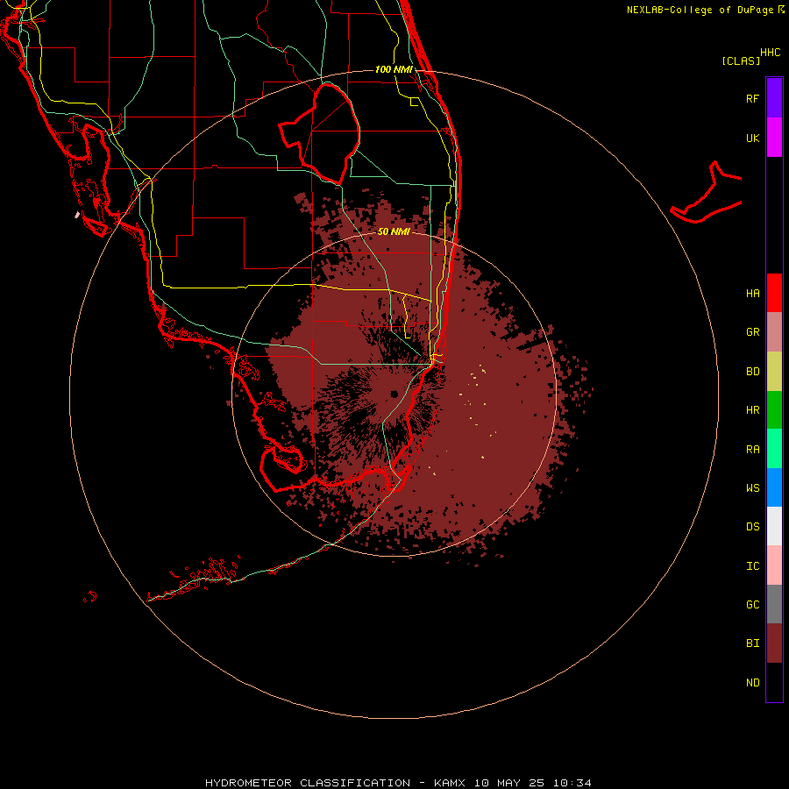Screen dimensions: 789x789
Task: Click the 'HHC' product label
Action: coord(771,53)
